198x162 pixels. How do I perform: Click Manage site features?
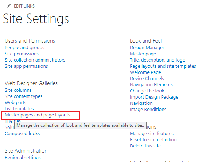[x=152, y=134]
